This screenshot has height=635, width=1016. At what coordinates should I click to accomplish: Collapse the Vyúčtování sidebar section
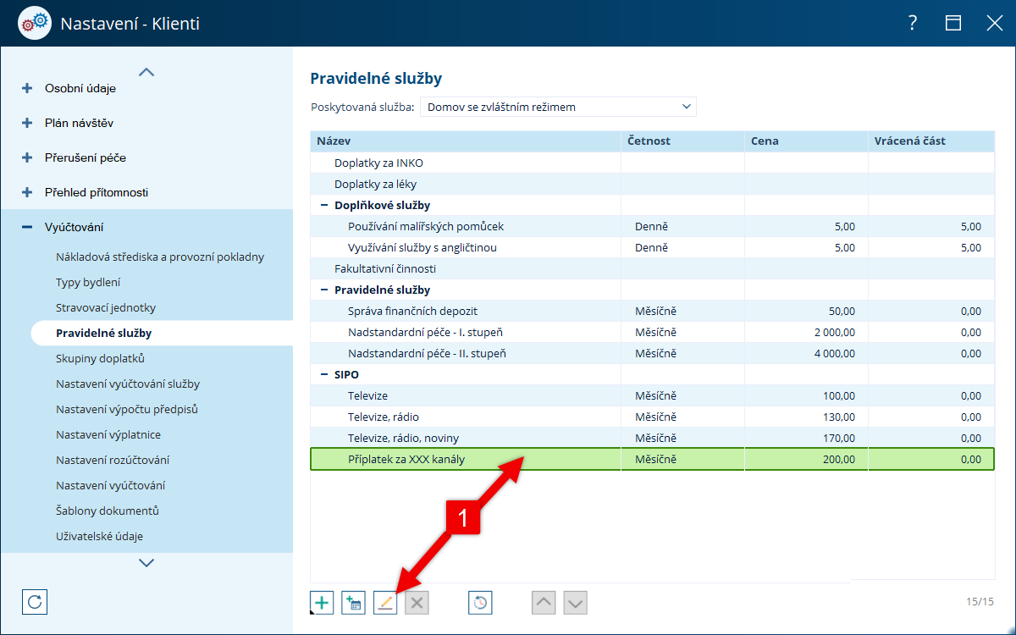27,227
